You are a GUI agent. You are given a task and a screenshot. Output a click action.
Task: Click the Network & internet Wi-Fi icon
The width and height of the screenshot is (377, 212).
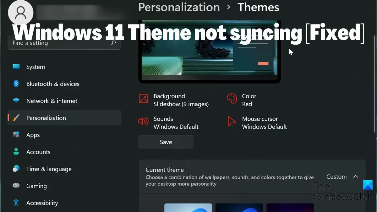16,101
